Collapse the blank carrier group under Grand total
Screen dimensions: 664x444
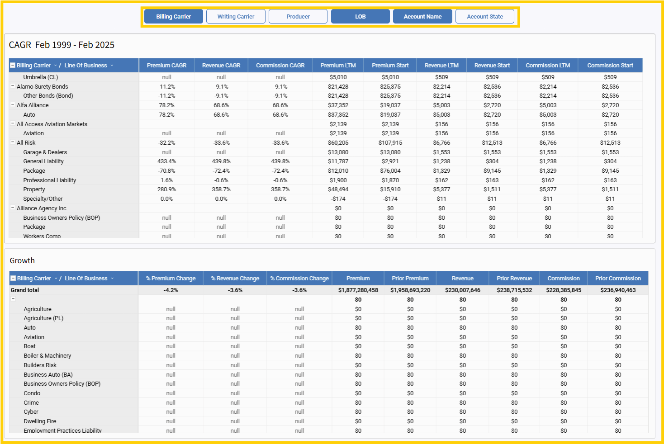[x=13, y=299]
